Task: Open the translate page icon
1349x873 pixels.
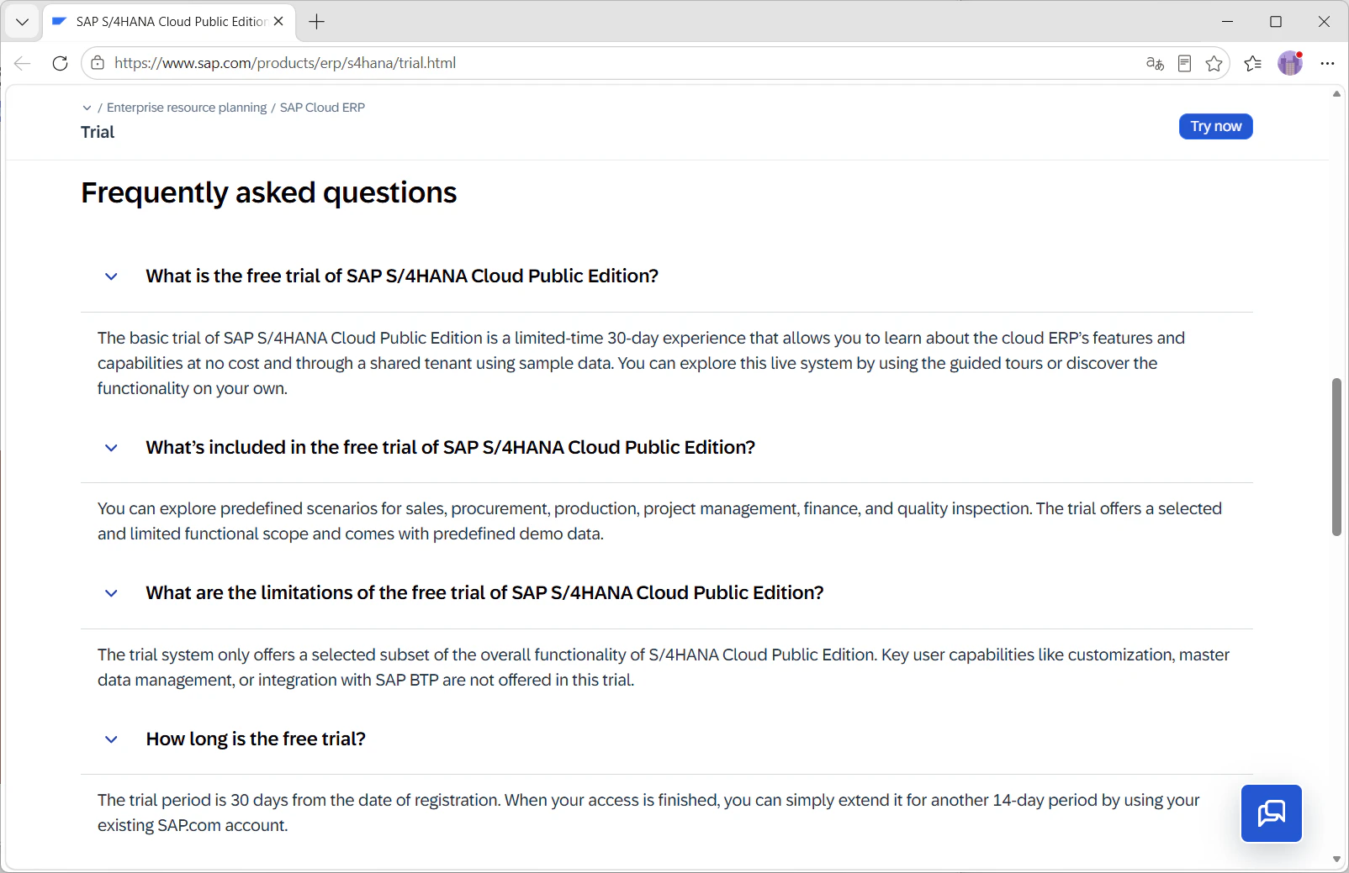Action: pos(1155,63)
